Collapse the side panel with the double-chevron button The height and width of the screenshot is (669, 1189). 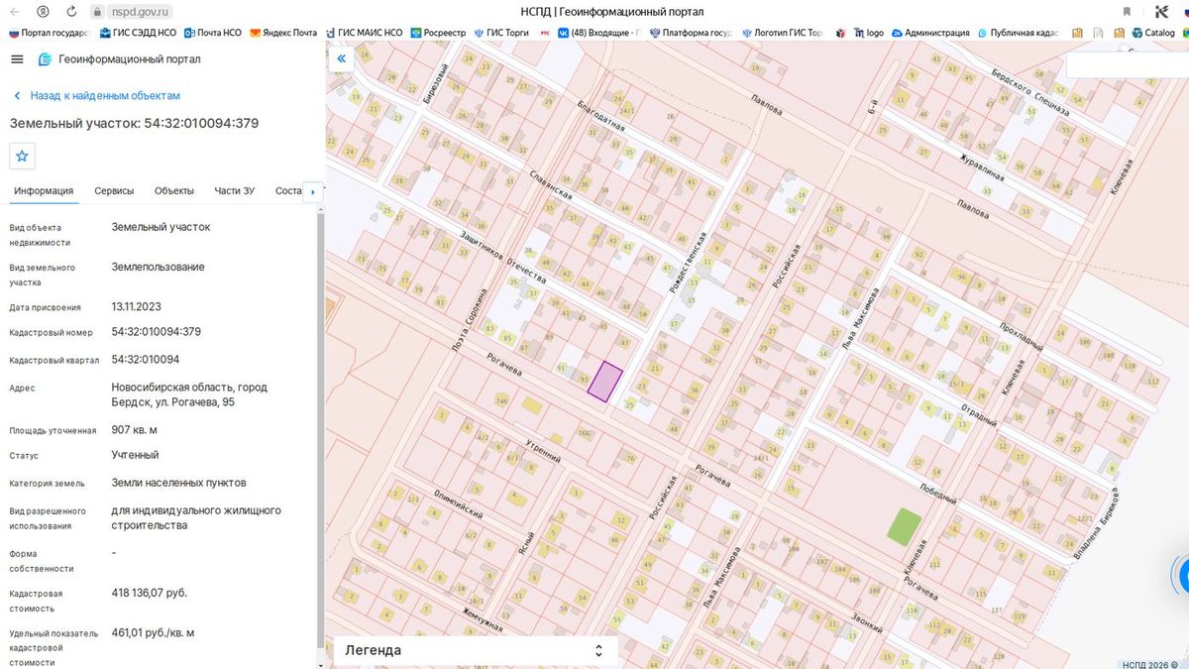341,59
